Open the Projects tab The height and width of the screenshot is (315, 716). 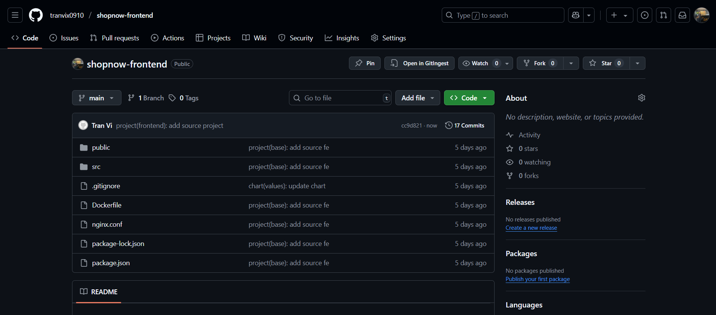tap(213, 38)
